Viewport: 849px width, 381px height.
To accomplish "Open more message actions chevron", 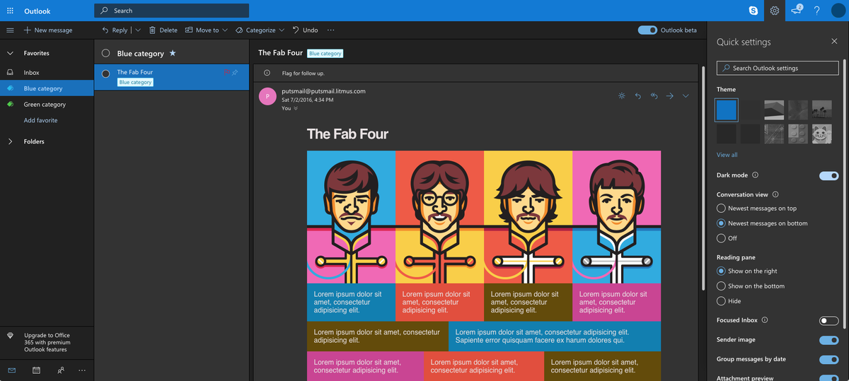I will (686, 95).
